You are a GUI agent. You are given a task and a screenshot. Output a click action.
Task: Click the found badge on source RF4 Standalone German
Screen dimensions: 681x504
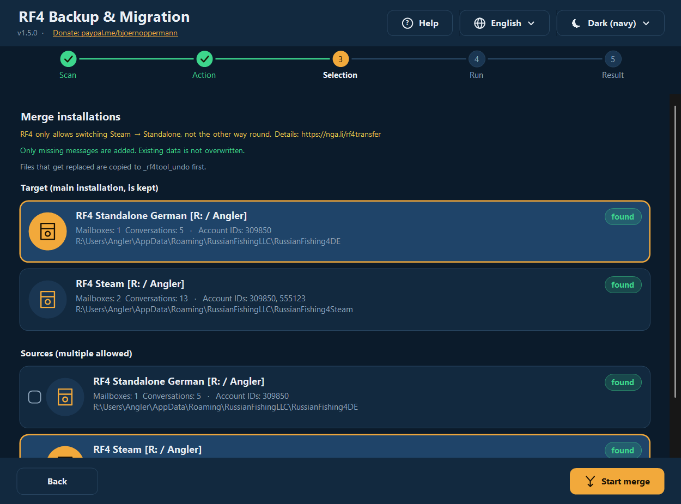click(623, 382)
